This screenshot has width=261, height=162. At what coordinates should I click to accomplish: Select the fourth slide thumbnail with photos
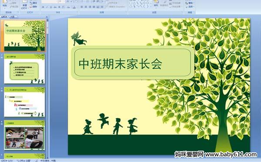pos(24,135)
